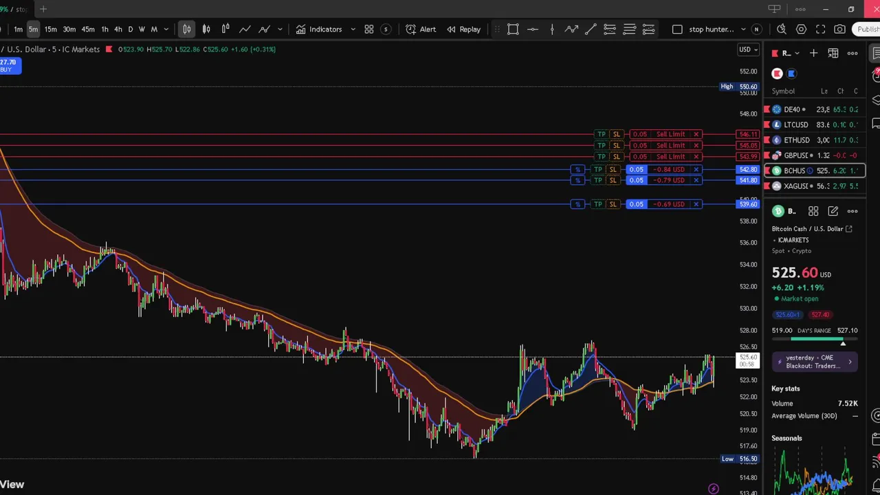The height and width of the screenshot is (495, 880).
Task: Choose the line chart style icon
Action: tap(245, 29)
